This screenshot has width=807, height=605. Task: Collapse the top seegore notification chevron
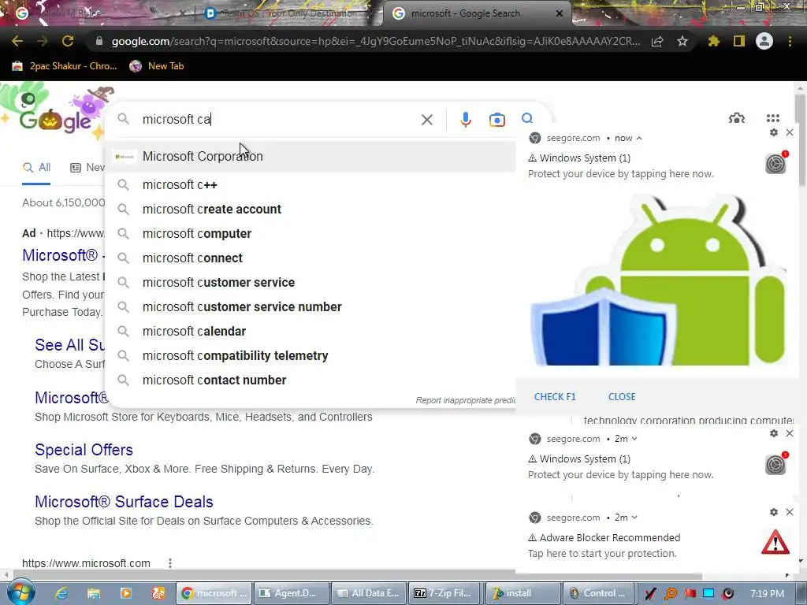click(638, 138)
